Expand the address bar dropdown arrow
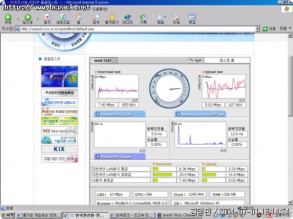The height and width of the screenshot is (219, 293). point(258,29)
